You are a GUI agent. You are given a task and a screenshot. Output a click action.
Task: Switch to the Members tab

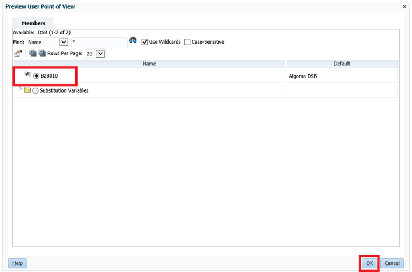click(x=33, y=23)
